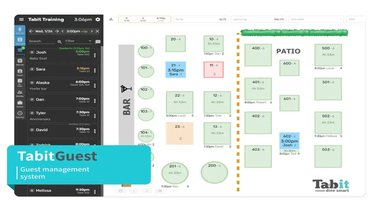Reset floor plan view with history icon
380x214 pixels.
click(x=121, y=191)
